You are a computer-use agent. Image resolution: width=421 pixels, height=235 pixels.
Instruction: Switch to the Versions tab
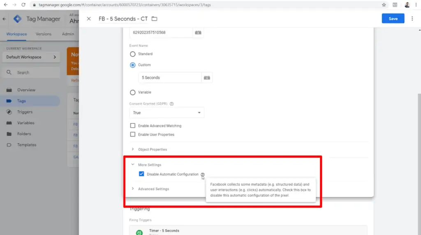44,34
